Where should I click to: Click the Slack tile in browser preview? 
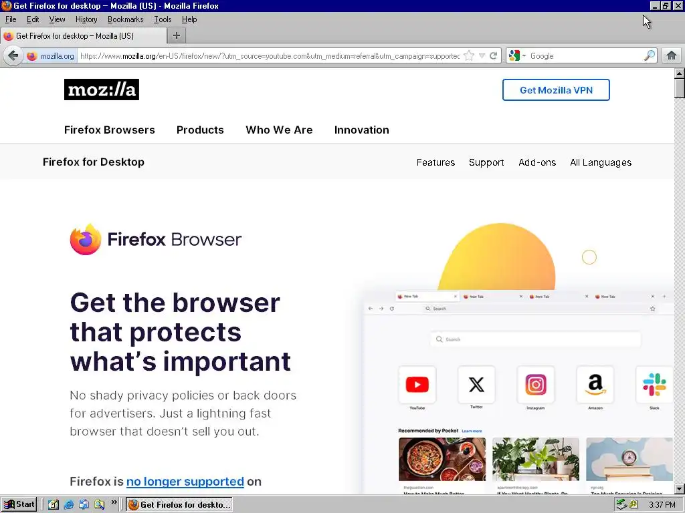(x=654, y=385)
